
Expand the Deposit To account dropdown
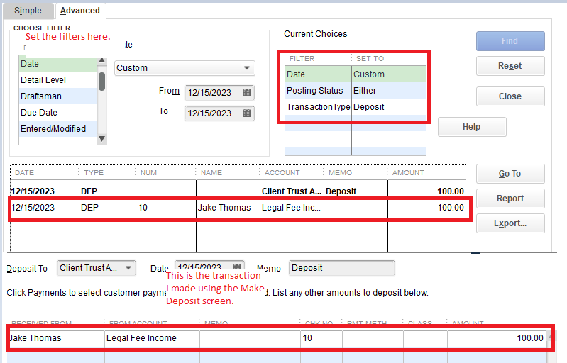point(128,268)
